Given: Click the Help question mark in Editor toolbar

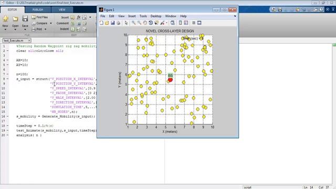Looking at the screenshot, I should pyautogui.click(x=321, y=9).
